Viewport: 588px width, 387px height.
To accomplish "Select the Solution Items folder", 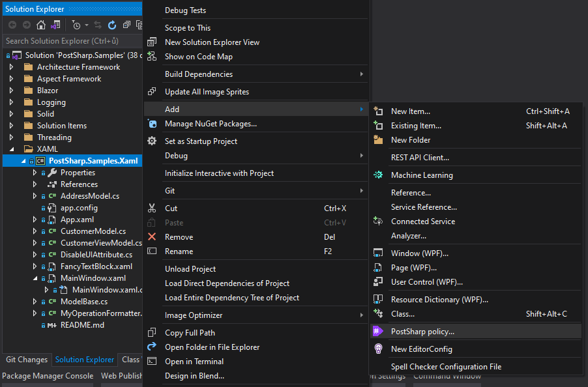I will [62, 126].
